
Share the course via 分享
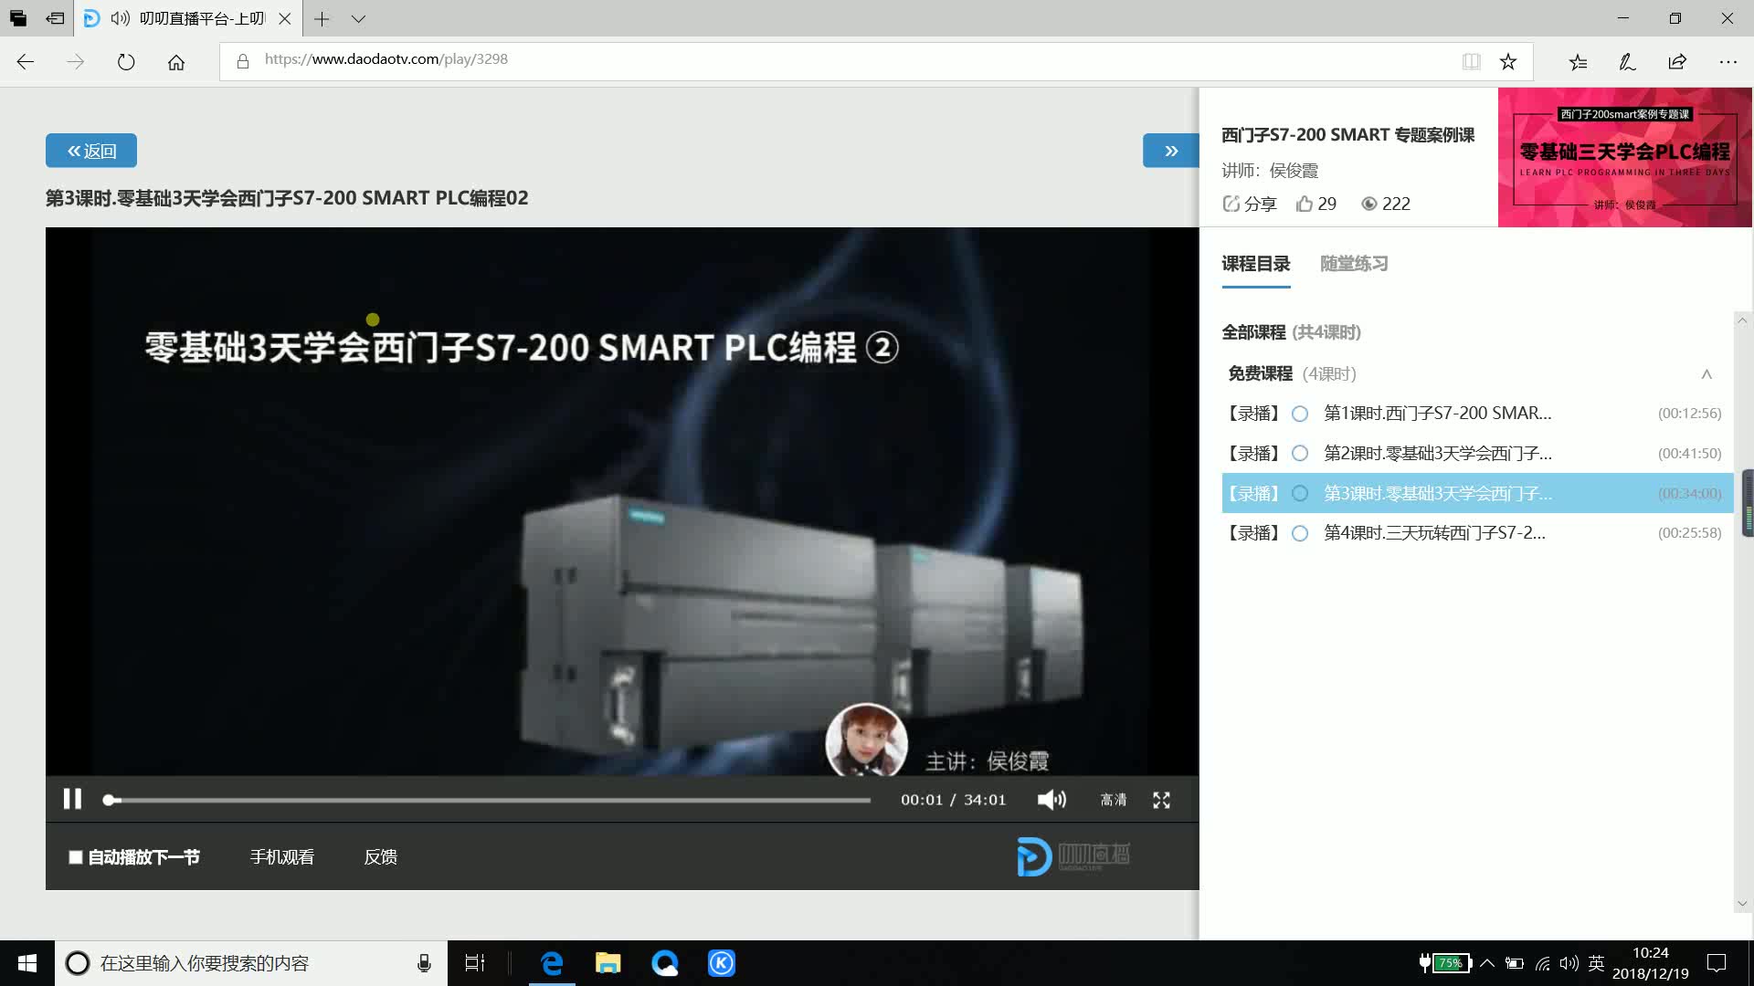1250,204
